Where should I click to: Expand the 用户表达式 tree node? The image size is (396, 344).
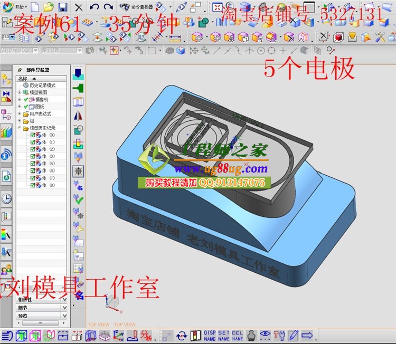(x=20, y=114)
